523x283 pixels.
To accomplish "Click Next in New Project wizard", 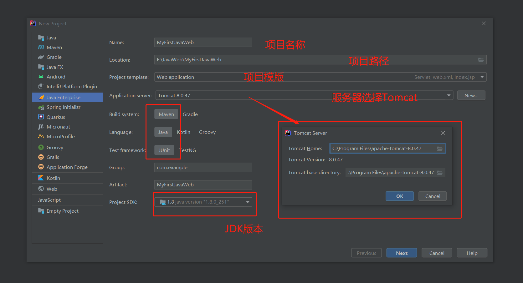I will [x=402, y=253].
